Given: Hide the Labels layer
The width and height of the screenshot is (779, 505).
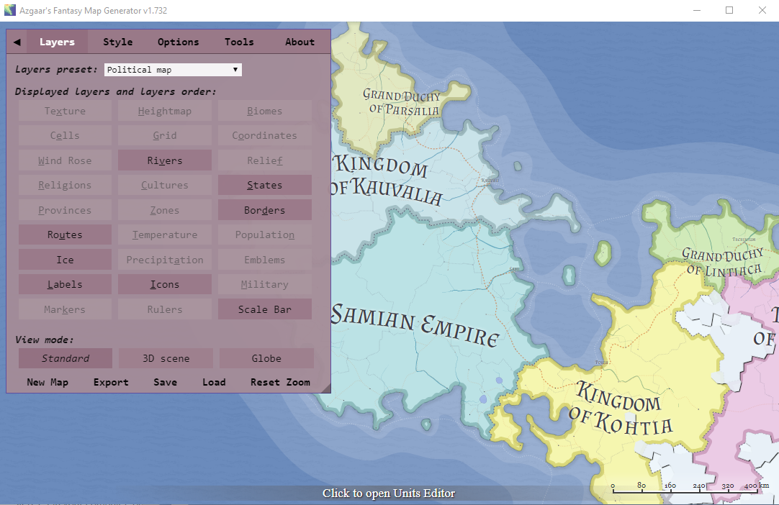Looking at the screenshot, I should click(65, 285).
